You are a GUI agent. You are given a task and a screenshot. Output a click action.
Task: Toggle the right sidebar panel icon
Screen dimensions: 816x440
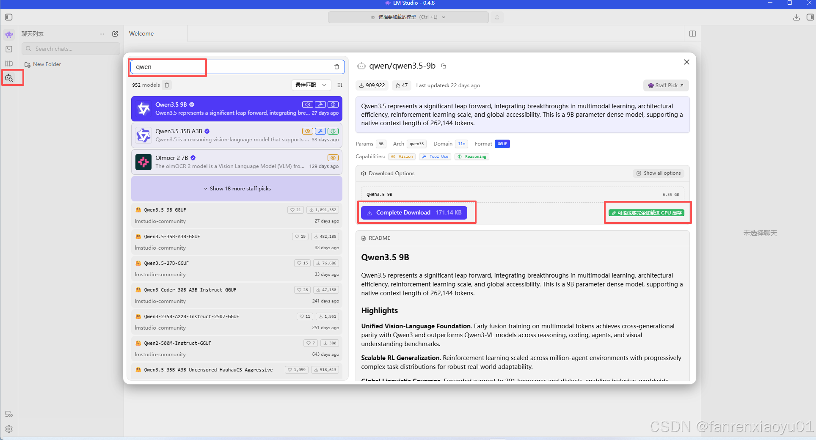[810, 17]
